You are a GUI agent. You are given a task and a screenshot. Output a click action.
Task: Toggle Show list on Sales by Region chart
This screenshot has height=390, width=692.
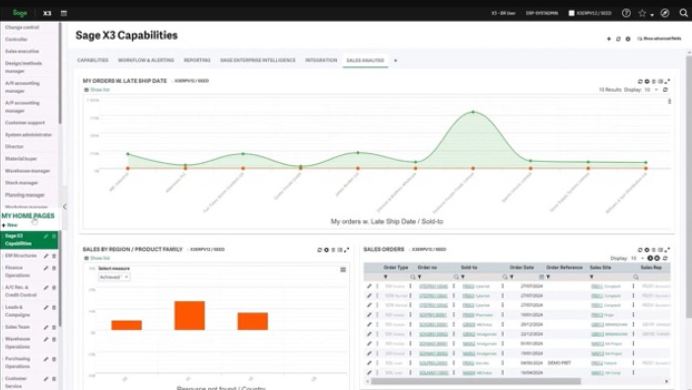pyautogui.click(x=97, y=258)
